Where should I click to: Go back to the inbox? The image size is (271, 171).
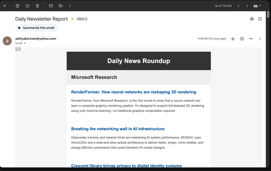pos(5,6)
